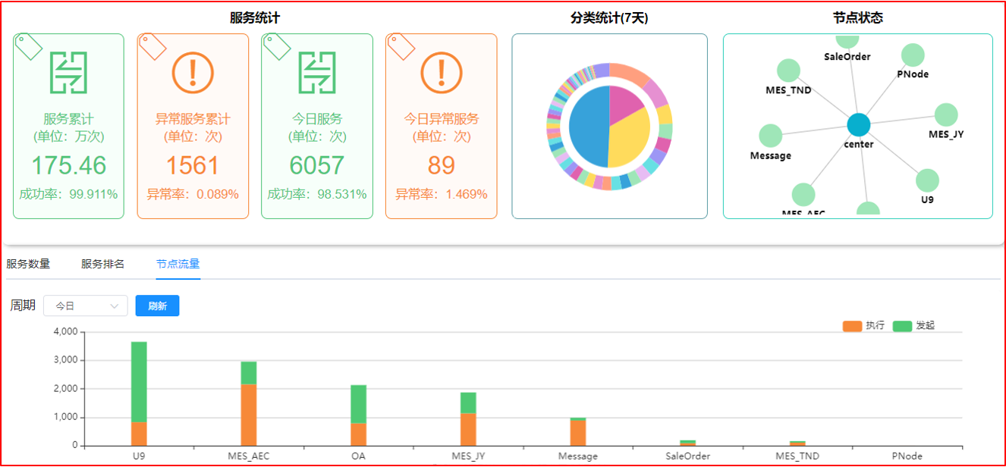Click the dropdown arrow next to 周期
Screen dimensions: 1006x467
click(x=116, y=306)
